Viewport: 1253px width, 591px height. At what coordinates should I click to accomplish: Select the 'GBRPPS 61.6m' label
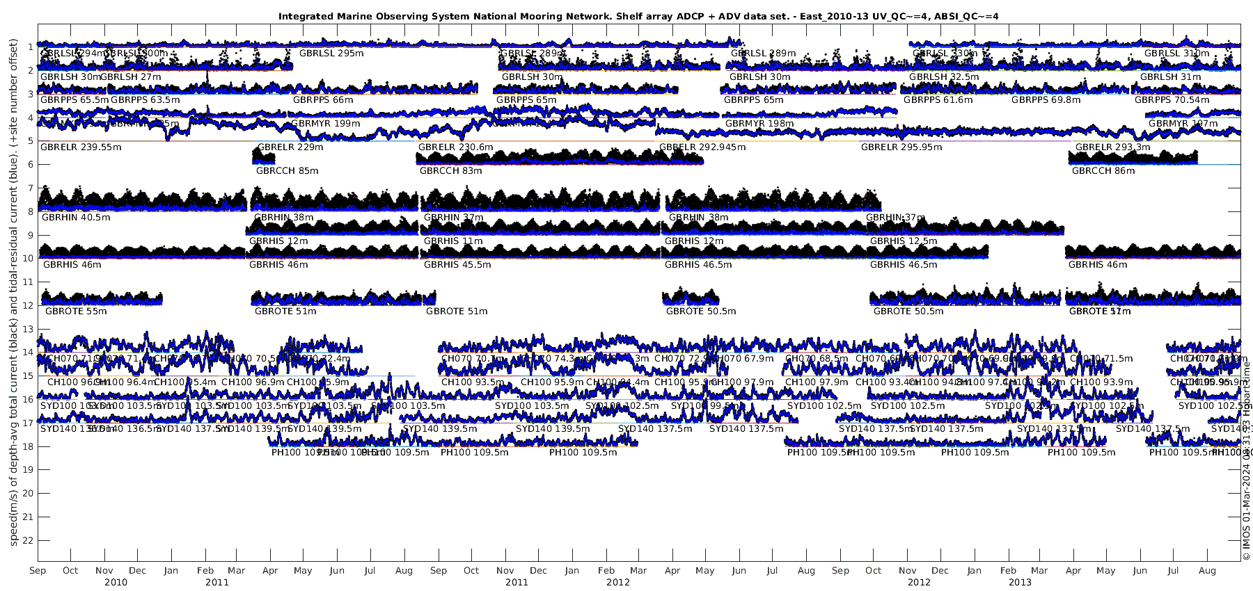click(x=938, y=99)
